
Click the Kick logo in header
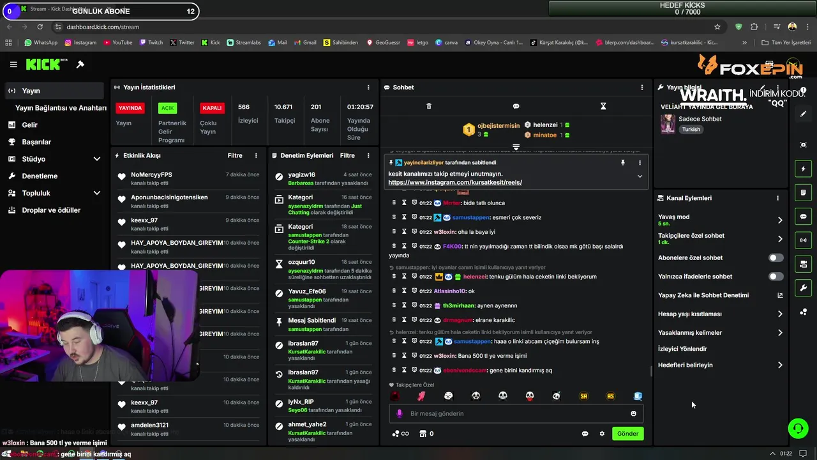tap(46, 65)
